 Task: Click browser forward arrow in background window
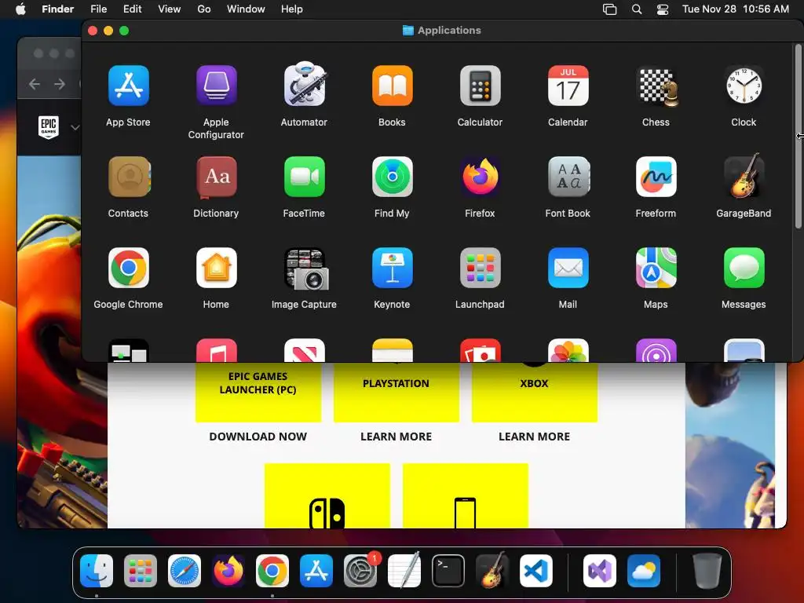[x=60, y=83]
